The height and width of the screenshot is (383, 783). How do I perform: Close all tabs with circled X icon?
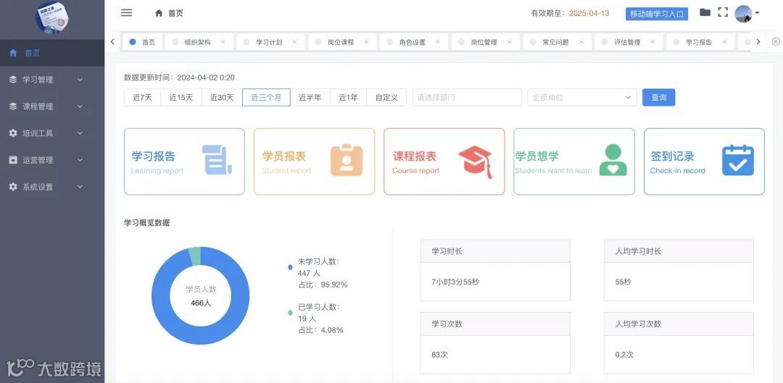pyautogui.click(x=776, y=42)
